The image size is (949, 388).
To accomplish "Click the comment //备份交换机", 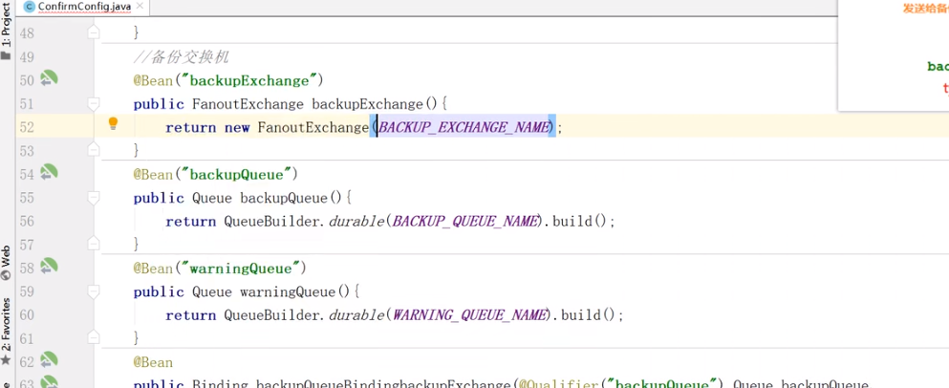I will [x=181, y=57].
